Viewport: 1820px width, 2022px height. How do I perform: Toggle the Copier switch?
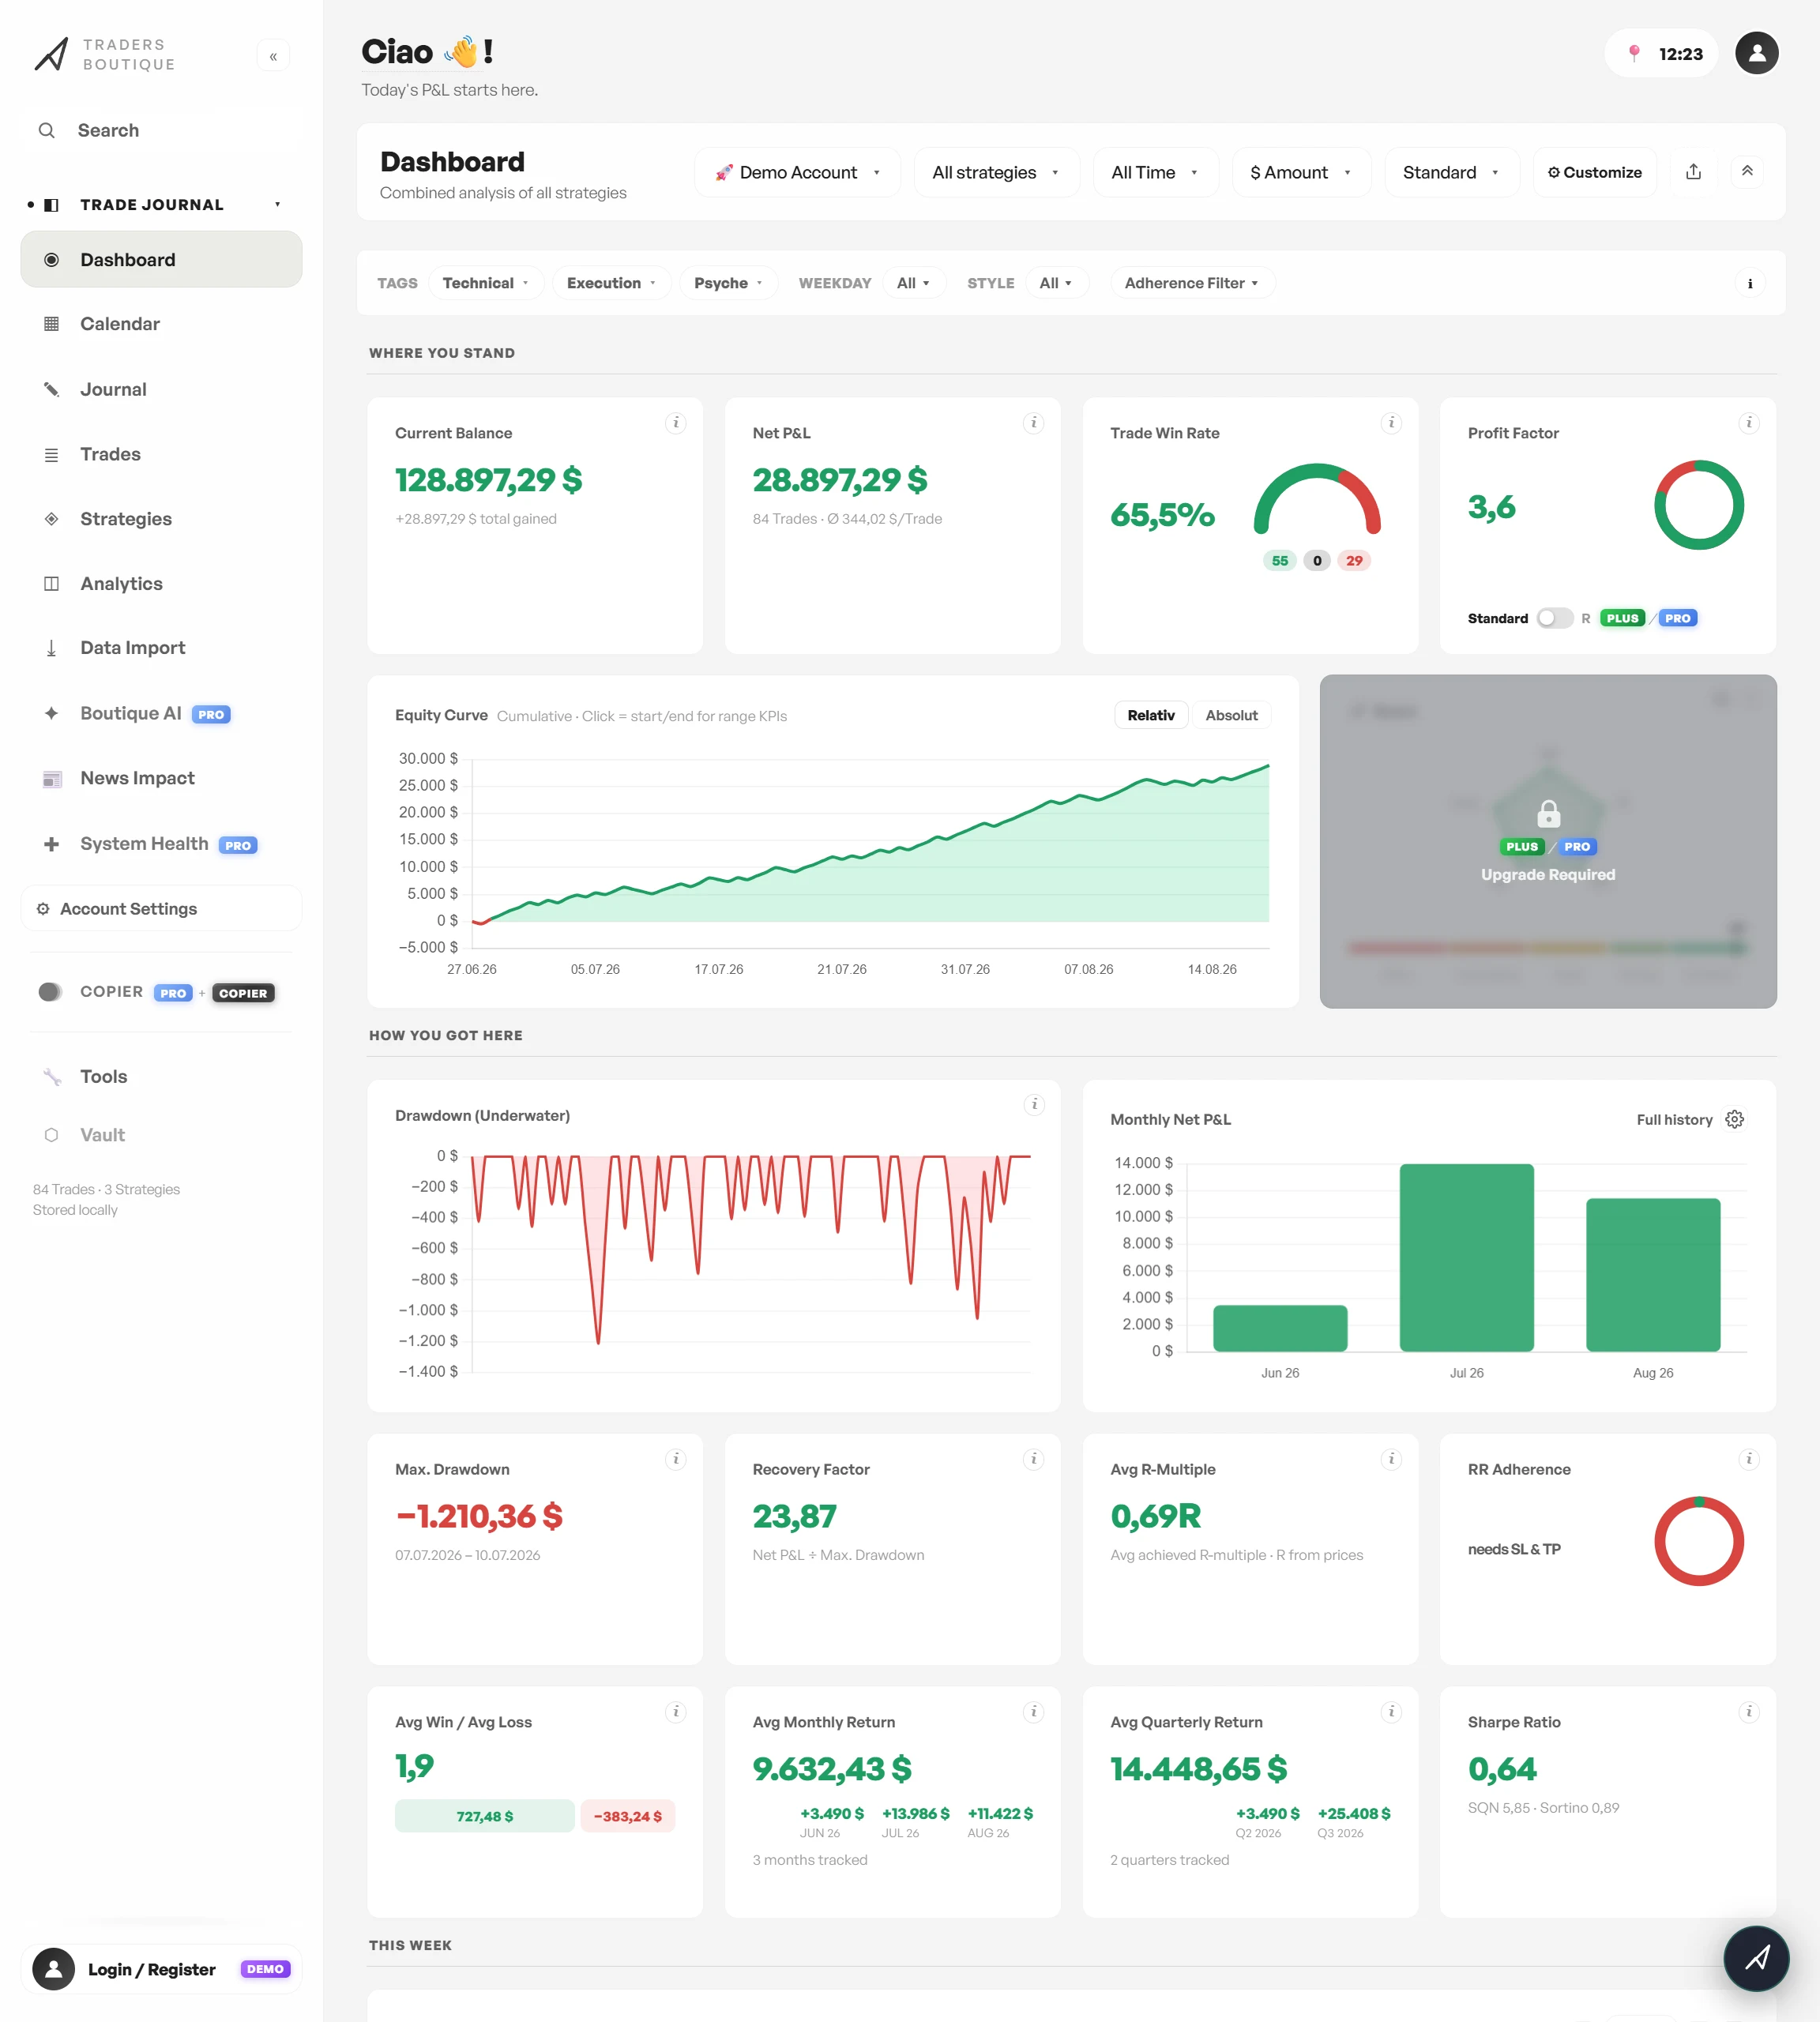click(x=50, y=992)
